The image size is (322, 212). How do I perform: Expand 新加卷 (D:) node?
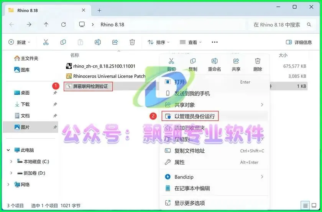pyautogui.click(x=11, y=173)
